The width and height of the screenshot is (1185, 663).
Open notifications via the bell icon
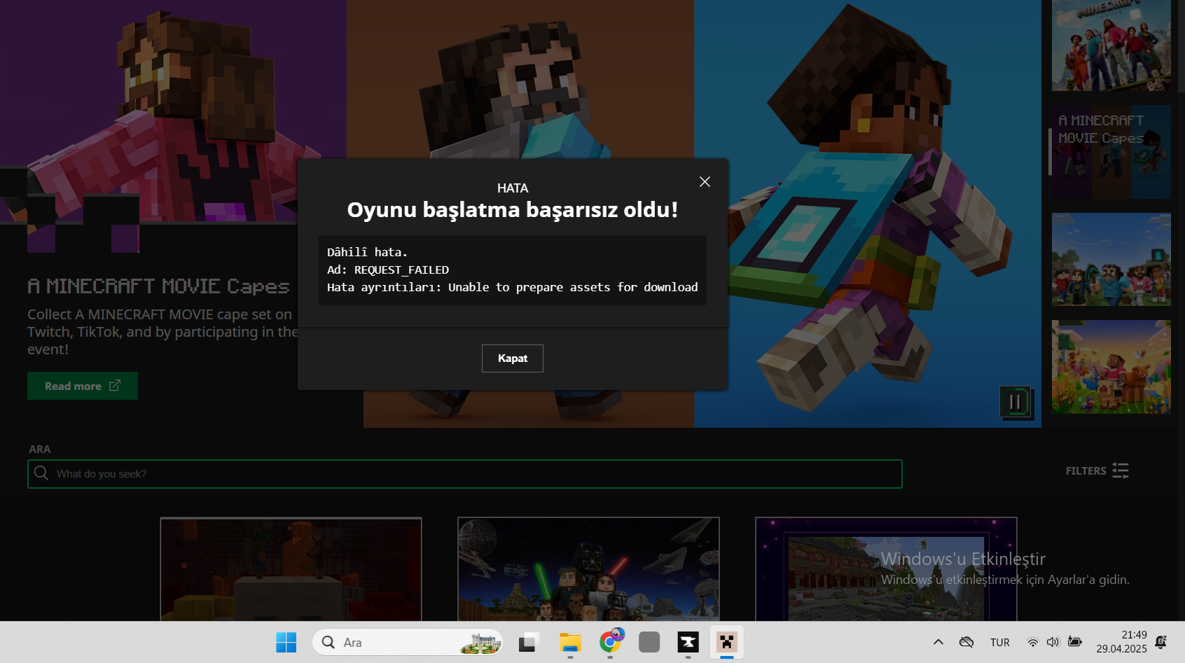click(1161, 642)
